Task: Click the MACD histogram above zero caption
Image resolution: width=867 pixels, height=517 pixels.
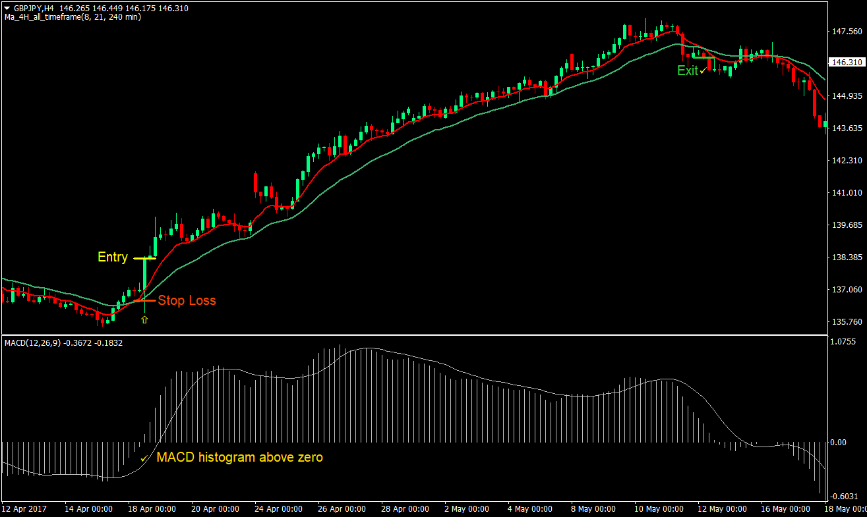Action: tap(239, 457)
